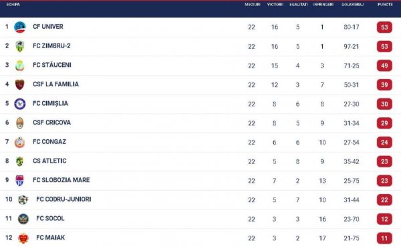
Task: Open the CSF La Familia team link
Action: (55, 84)
